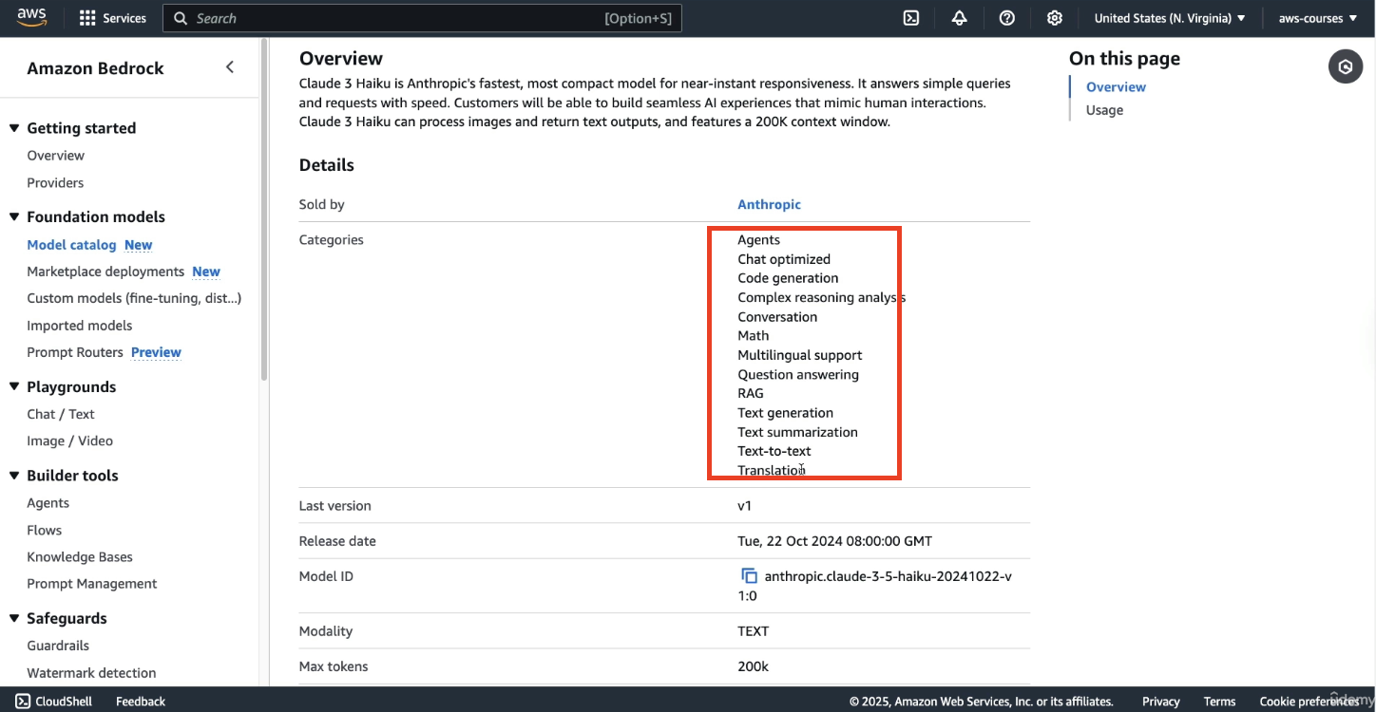Viewport: 1376px width, 712px height.
Task: Click the model ID text anthropic.claude-3-5-haiku
Action: coord(874,586)
